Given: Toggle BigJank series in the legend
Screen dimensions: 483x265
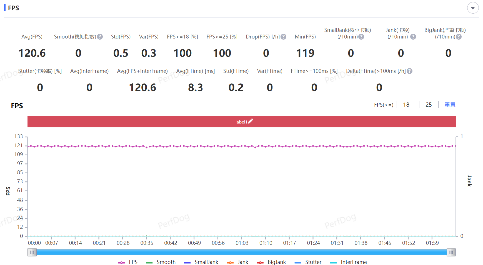Looking at the screenshot, I should (x=271, y=262).
